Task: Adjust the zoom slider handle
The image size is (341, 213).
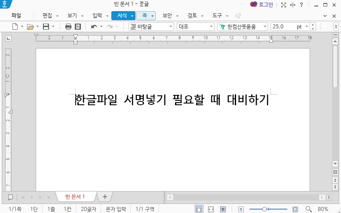Action: pyautogui.click(x=264, y=209)
